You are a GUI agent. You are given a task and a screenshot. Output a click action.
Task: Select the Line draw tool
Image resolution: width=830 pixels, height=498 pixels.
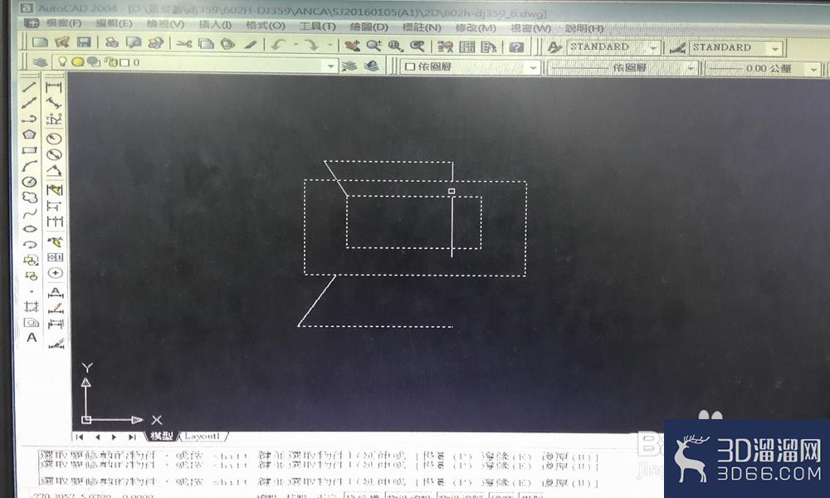29,87
